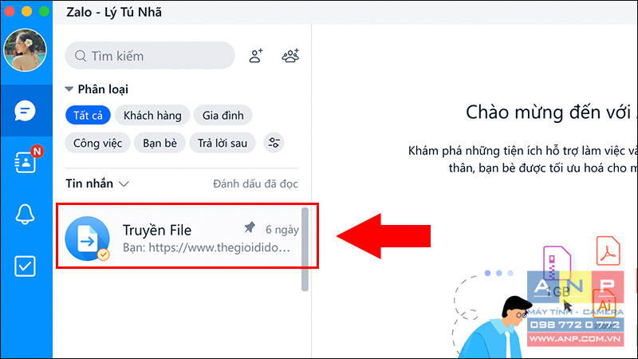Filter by Công việc category
638x359 pixels.
coord(97,144)
